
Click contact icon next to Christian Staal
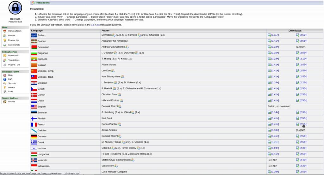pos(119,94)
